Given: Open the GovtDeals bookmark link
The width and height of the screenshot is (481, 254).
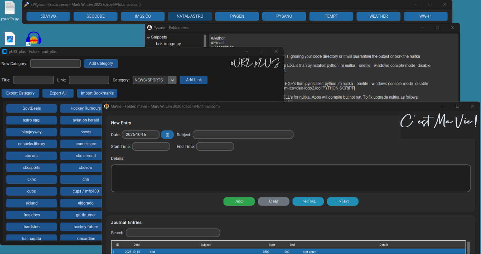Looking at the screenshot, I should (32, 108).
